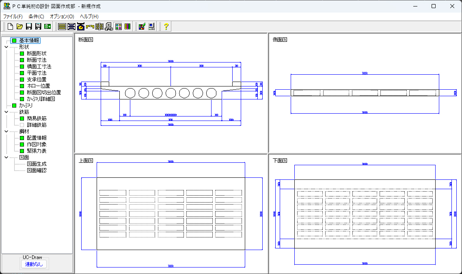Click the 形状 tree label
The image size is (462, 274).
pos(24,47)
